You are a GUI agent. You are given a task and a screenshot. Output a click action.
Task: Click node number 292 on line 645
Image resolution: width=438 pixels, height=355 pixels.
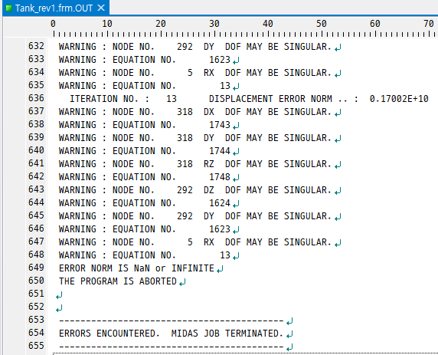point(185,216)
